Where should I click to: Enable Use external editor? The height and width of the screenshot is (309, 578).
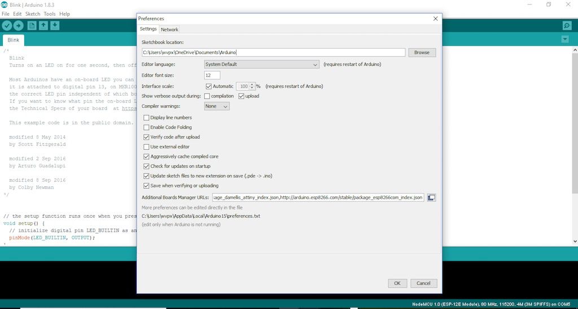[146, 147]
